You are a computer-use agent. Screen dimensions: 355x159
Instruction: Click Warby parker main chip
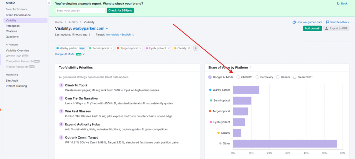[70, 48]
